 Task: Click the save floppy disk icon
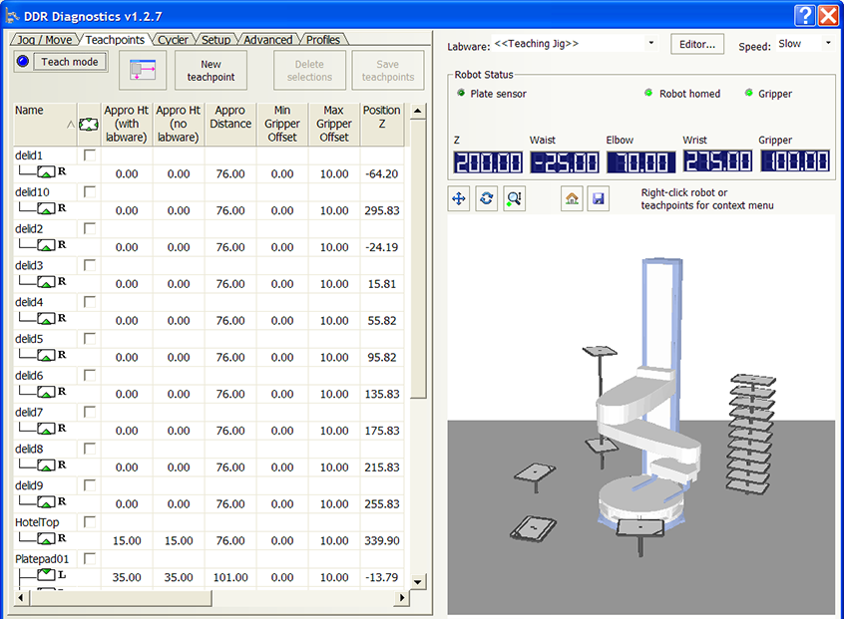(597, 198)
